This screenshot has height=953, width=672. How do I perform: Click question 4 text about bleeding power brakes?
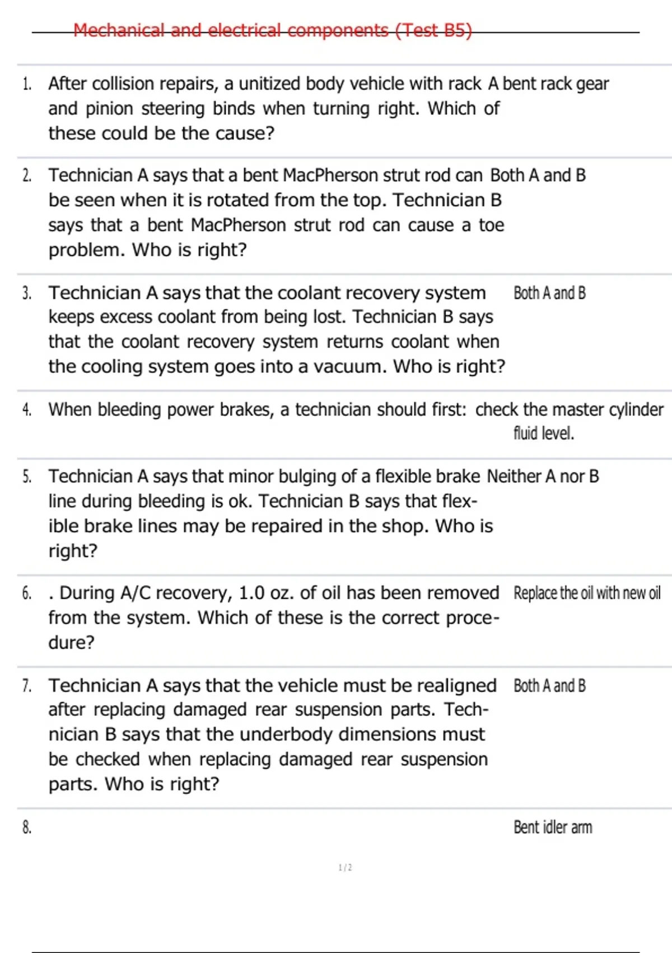point(257,410)
